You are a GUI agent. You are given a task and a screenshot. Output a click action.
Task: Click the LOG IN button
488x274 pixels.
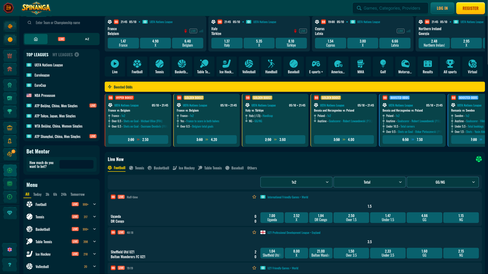[442, 8]
